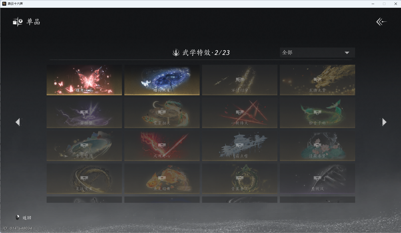The width and height of the screenshot is (401, 233).
Task: Click the lotus icon beside 武学特效
Action: point(176,52)
